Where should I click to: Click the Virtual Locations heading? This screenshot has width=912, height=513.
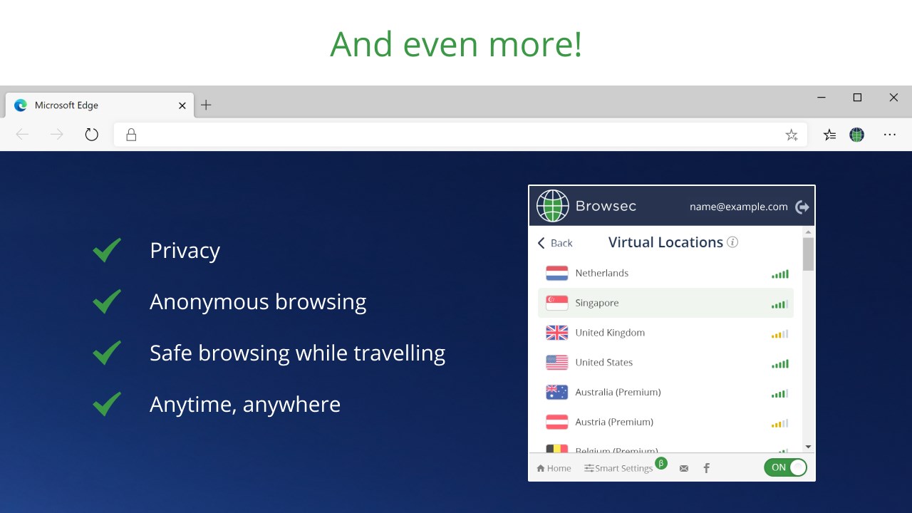(665, 242)
